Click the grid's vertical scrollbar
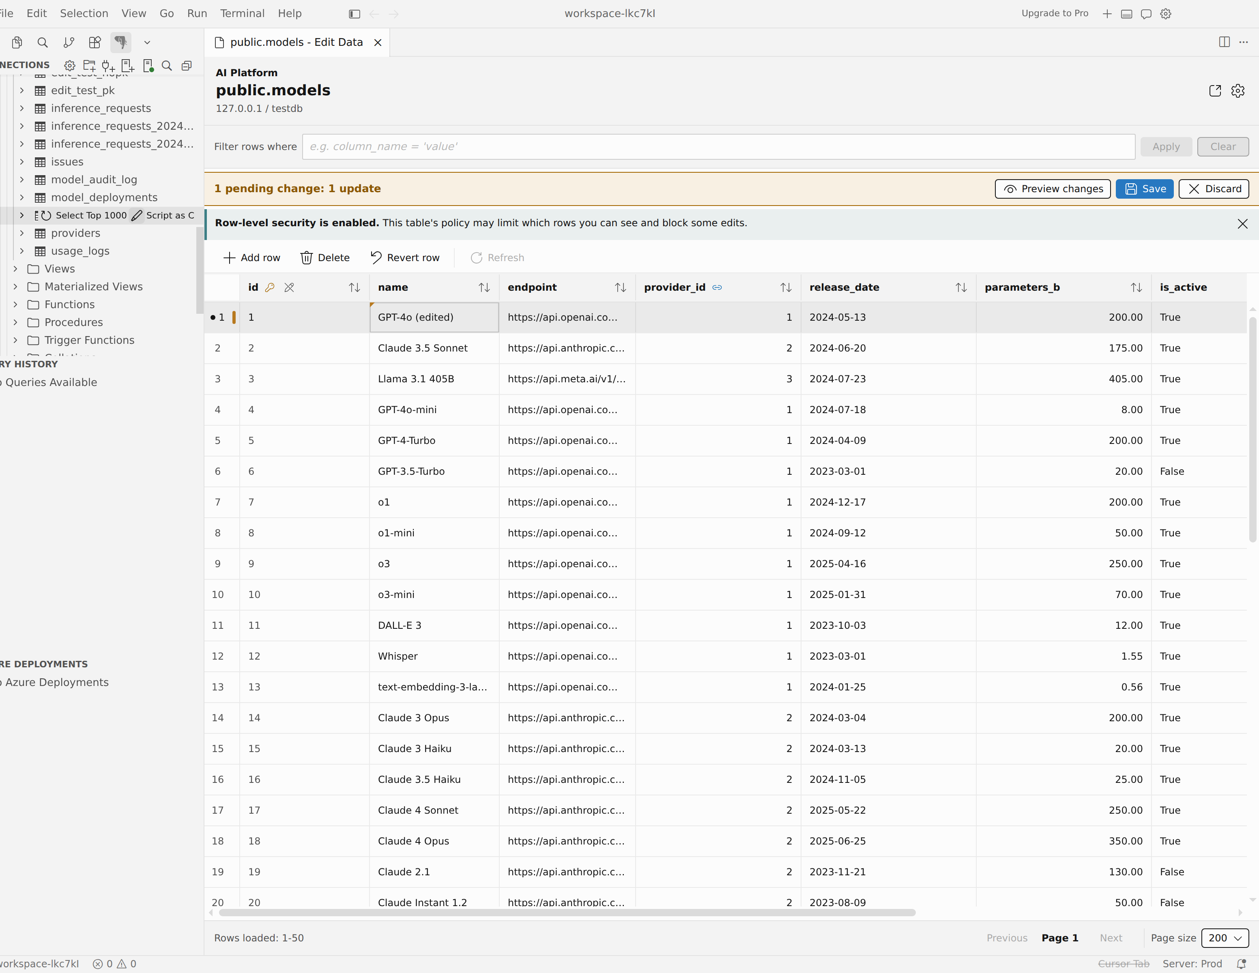This screenshot has width=1259, height=973. (x=1252, y=429)
